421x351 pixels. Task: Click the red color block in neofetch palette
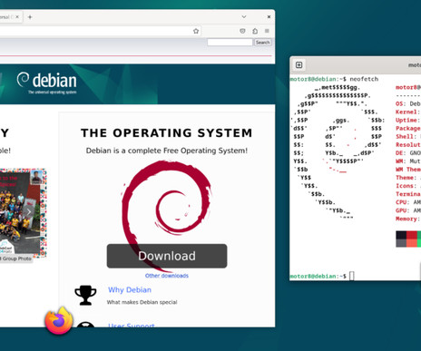point(412,239)
